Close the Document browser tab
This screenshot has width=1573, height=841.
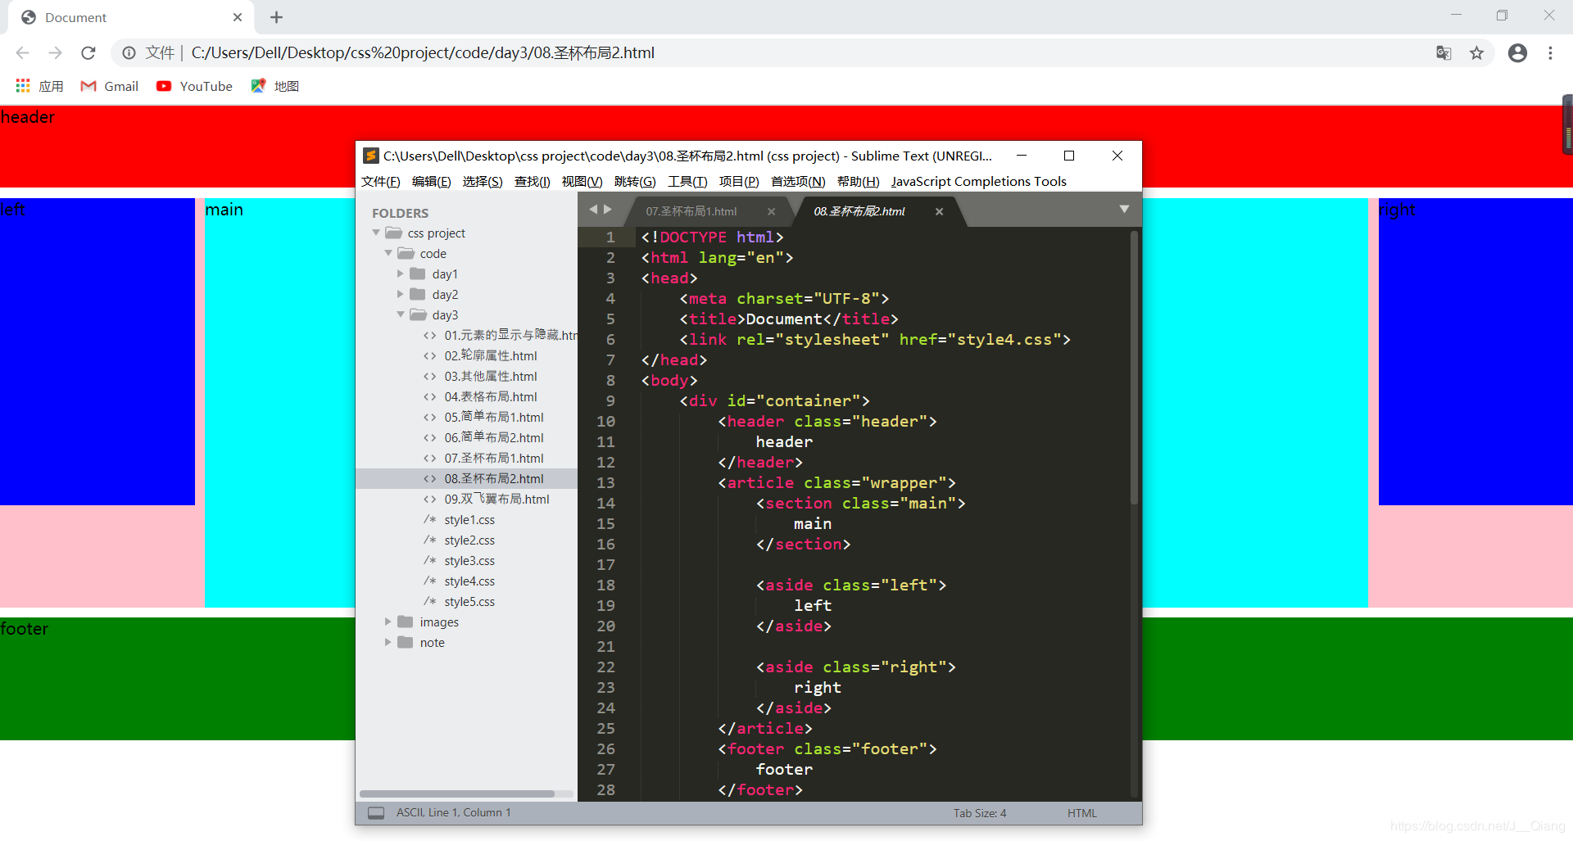click(x=238, y=17)
